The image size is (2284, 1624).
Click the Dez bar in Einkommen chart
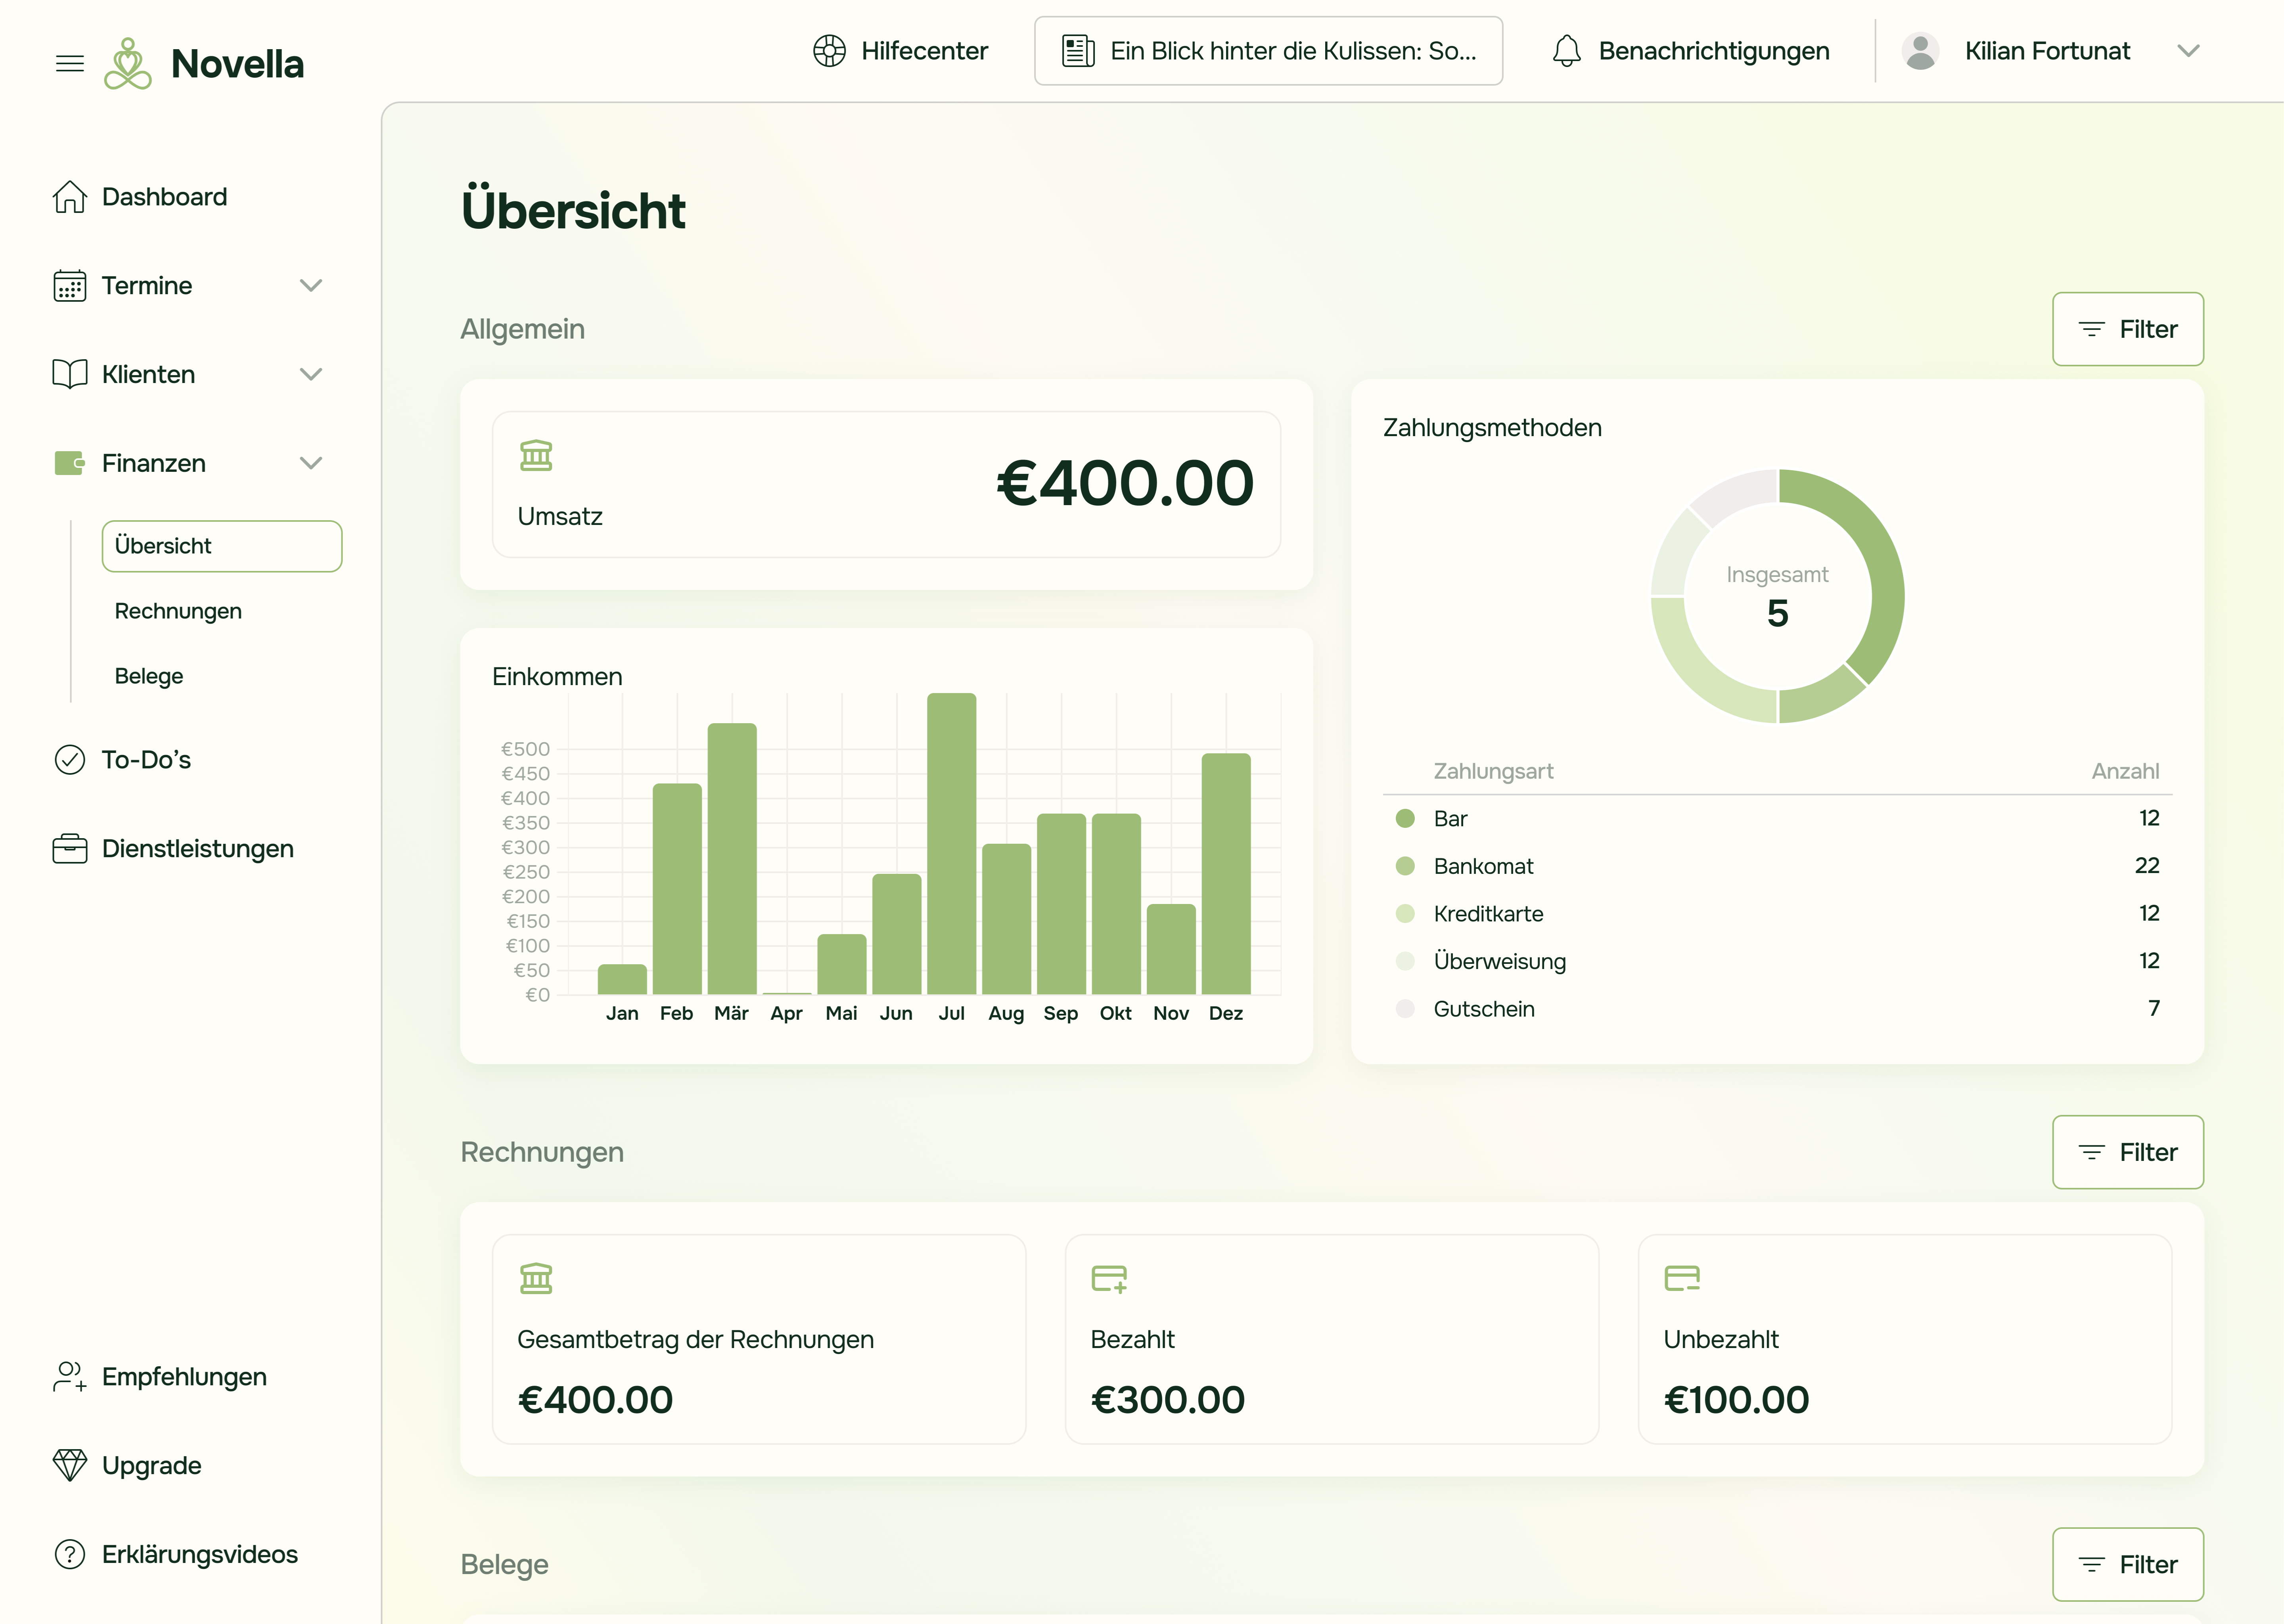[1226, 874]
